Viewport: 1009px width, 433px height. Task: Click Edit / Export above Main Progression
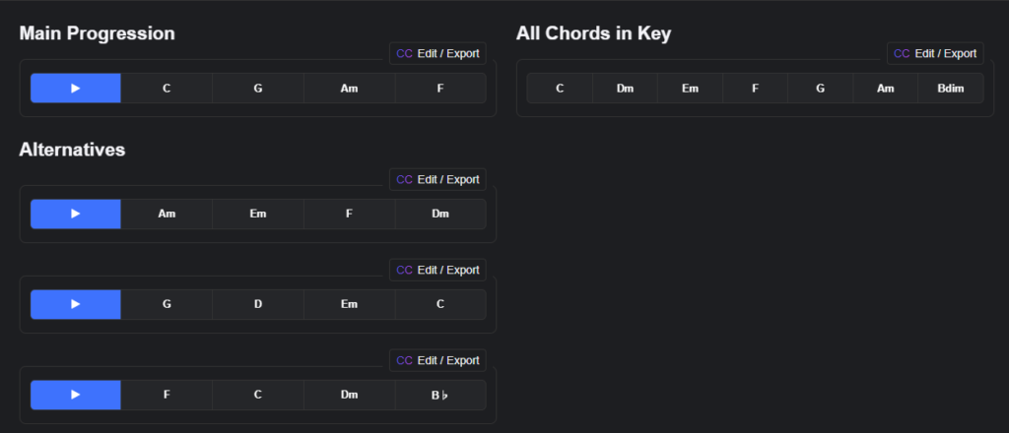(437, 53)
